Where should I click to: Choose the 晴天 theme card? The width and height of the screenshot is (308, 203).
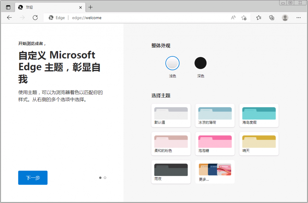[x=259, y=144]
